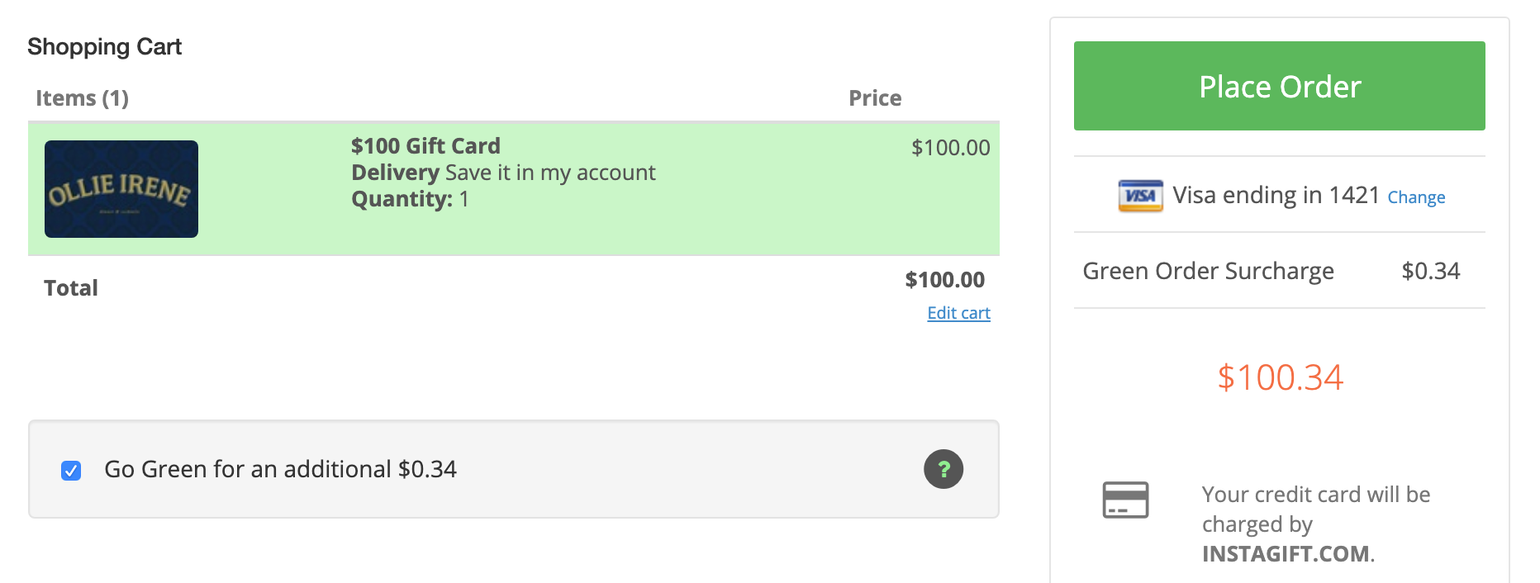Open the Go Green help question icon
The image size is (1540, 583).
click(943, 469)
